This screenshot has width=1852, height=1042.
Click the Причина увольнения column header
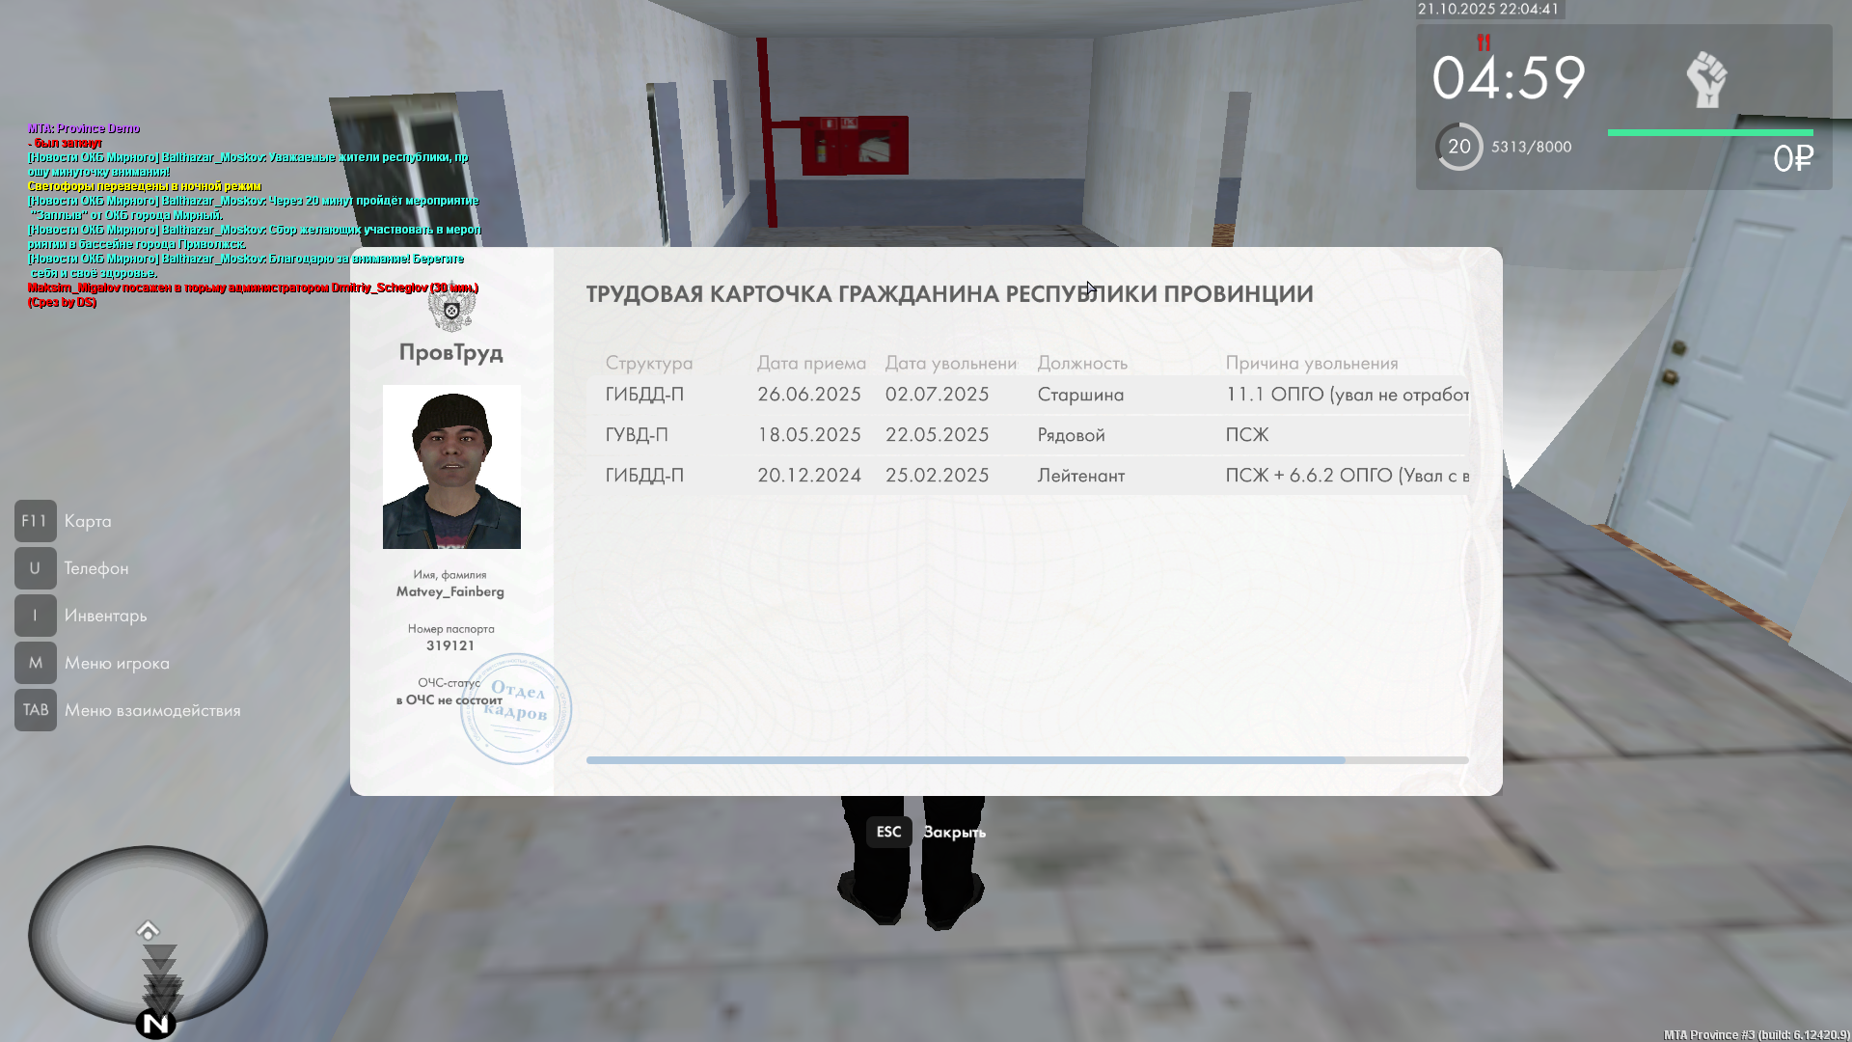[x=1311, y=363]
